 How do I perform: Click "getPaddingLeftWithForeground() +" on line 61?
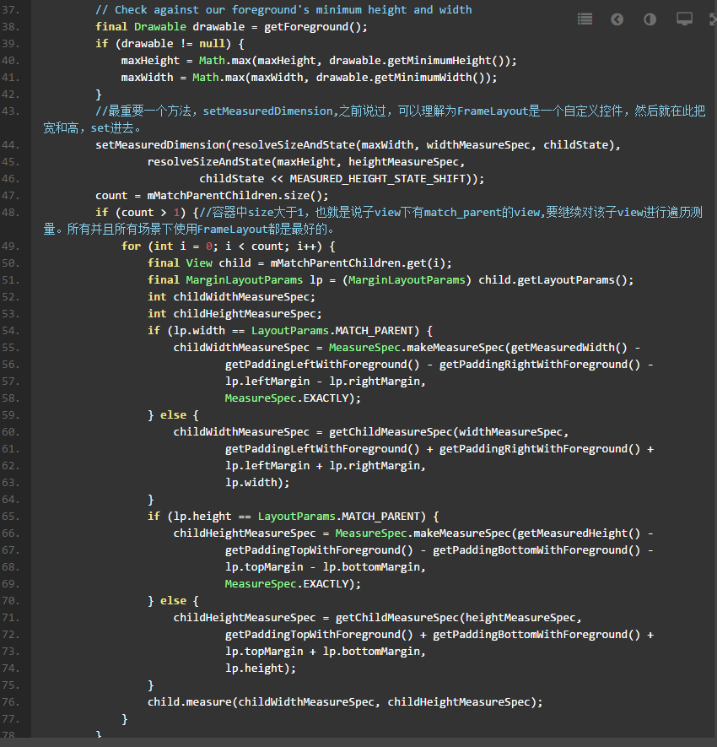[329, 449]
